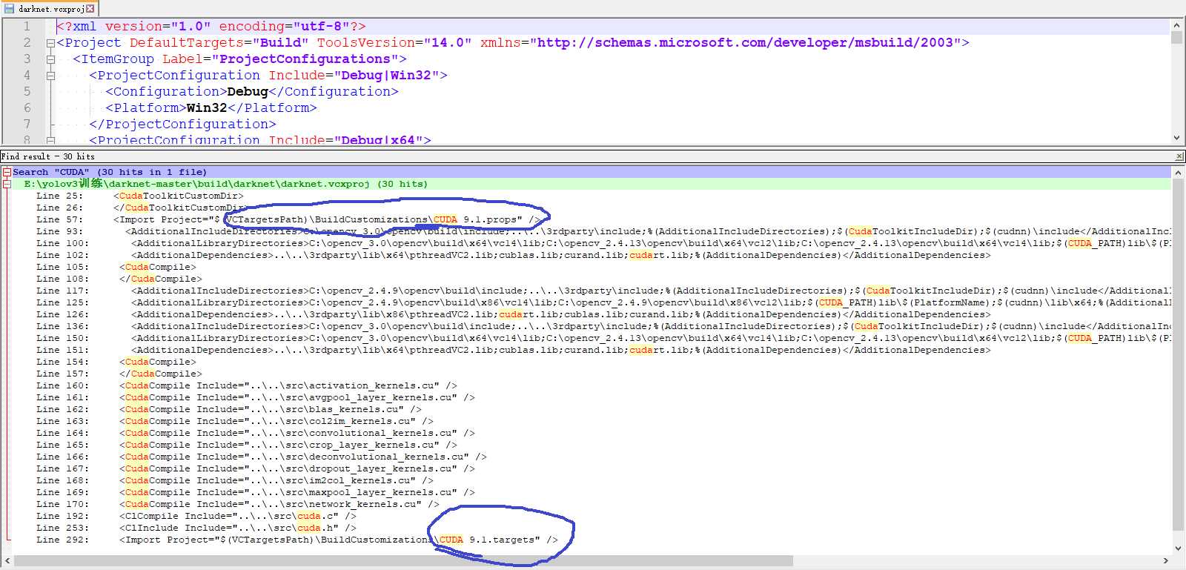This screenshot has width=1186, height=570.
Task: Go to the Line 136 AdditionalIncludeDirectories result
Action: (603, 326)
